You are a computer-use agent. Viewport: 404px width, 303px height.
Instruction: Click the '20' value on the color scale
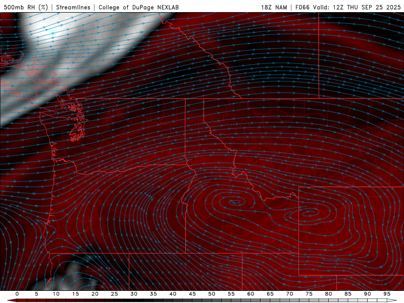click(95, 294)
